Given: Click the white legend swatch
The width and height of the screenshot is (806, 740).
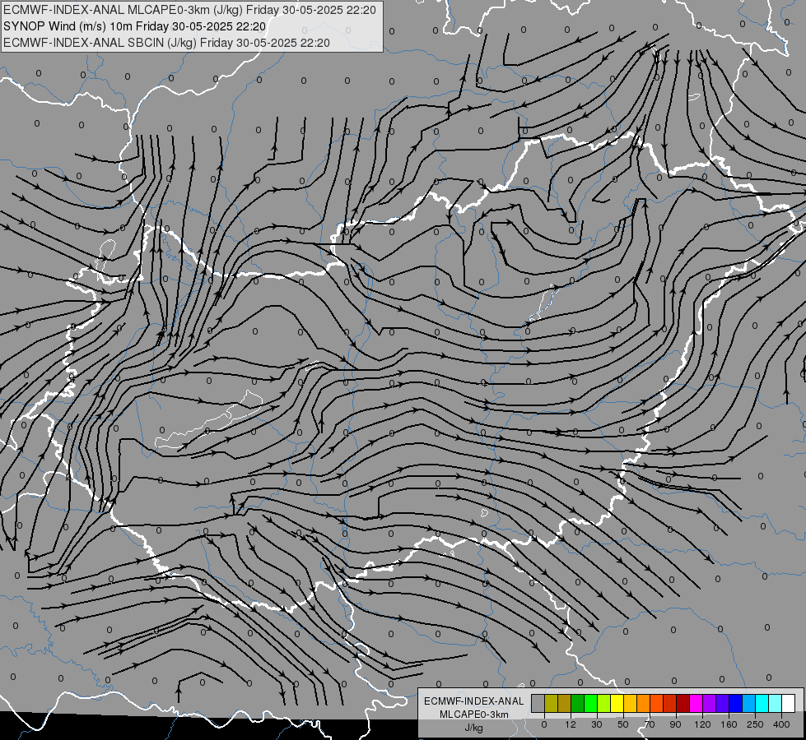Looking at the screenshot, I should [789, 703].
